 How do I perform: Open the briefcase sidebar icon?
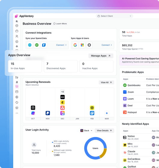[x=17, y=31]
